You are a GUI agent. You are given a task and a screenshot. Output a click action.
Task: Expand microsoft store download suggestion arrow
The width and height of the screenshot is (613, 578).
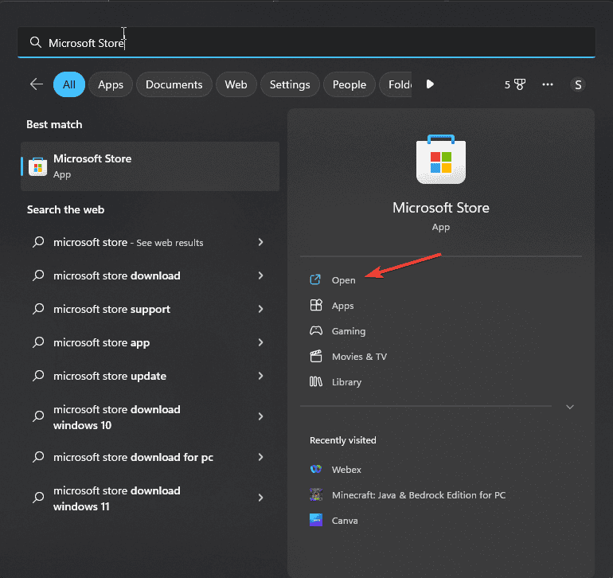(x=260, y=275)
